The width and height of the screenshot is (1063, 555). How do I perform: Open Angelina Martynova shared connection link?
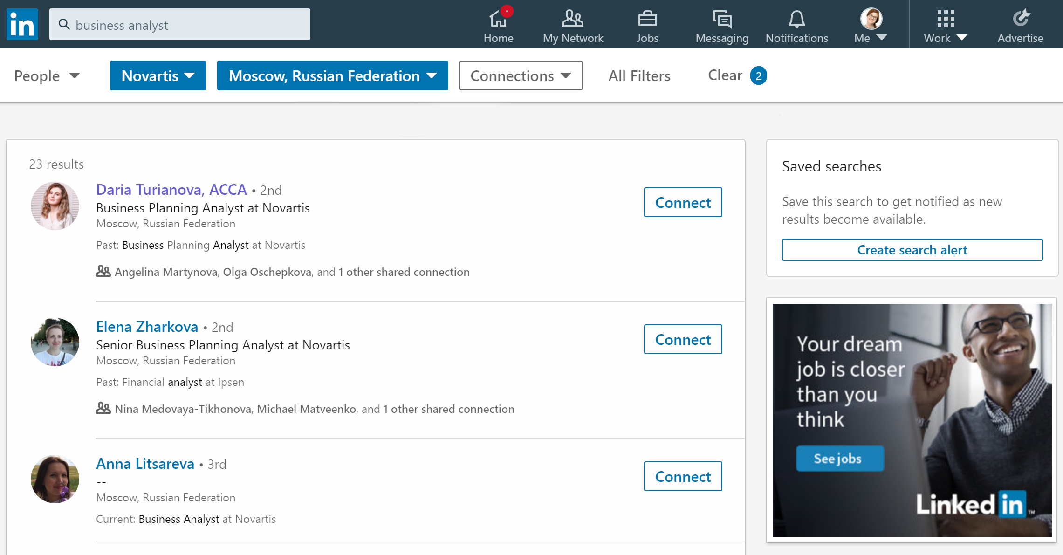166,272
